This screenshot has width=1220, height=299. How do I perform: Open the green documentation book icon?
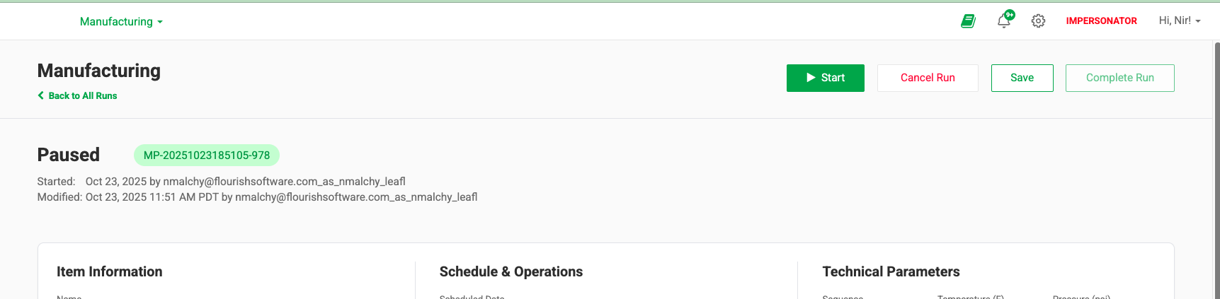[968, 21]
